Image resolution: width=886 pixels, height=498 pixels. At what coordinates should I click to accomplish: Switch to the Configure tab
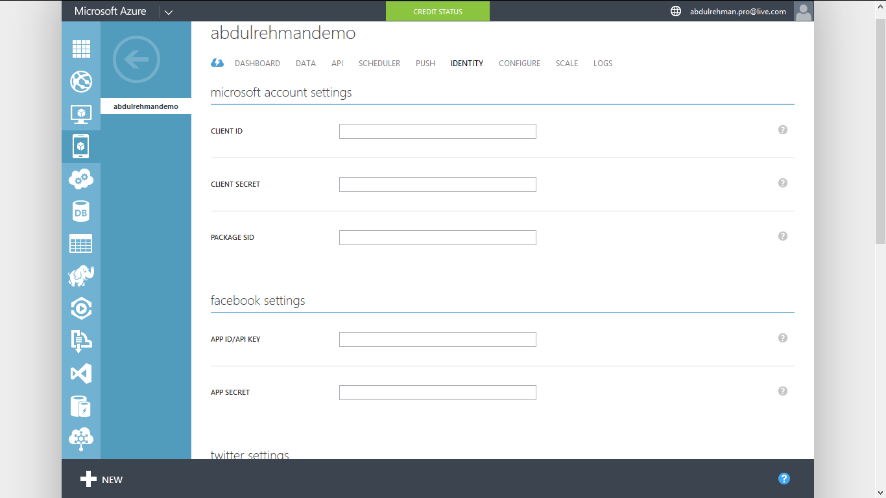pyautogui.click(x=520, y=64)
